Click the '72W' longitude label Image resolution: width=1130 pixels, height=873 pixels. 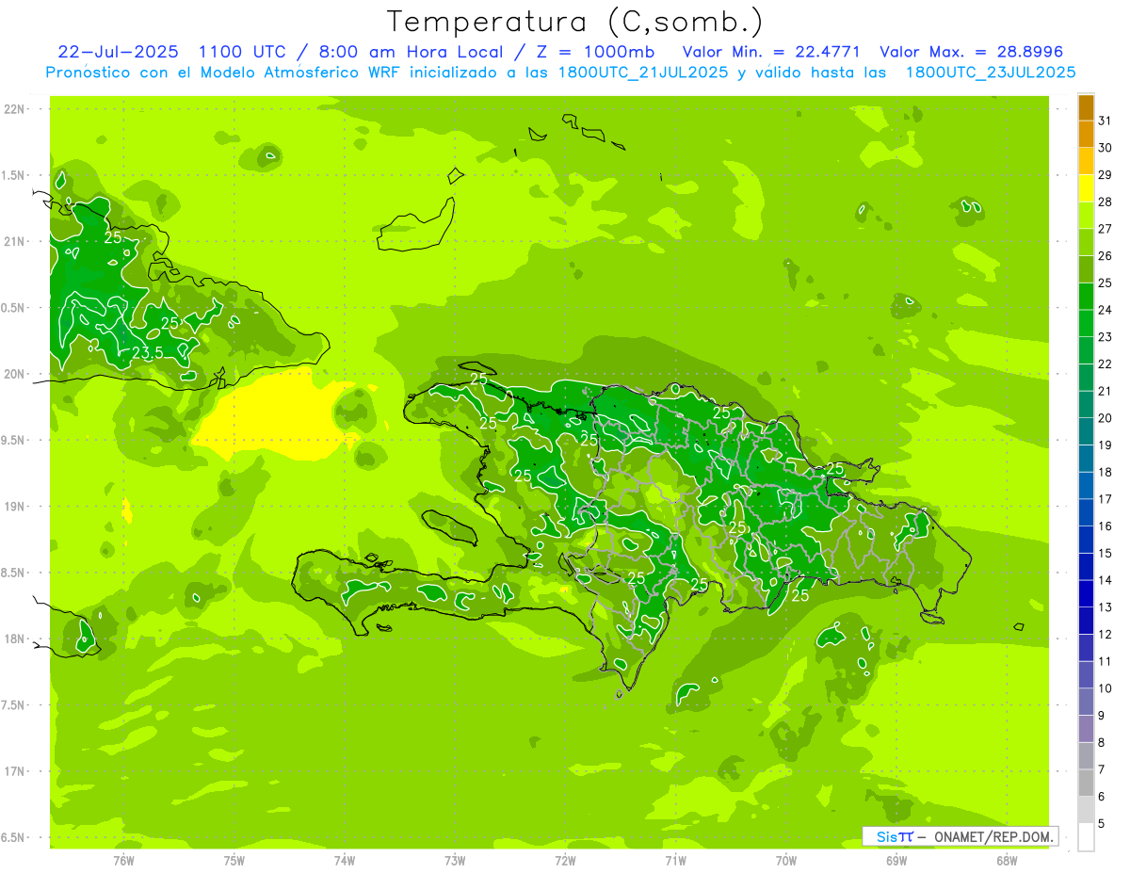[565, 860]
